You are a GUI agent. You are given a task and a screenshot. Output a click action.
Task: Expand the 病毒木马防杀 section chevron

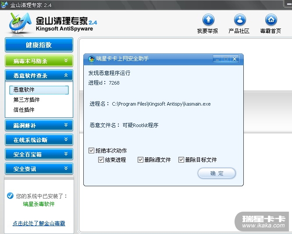(66, 60)
